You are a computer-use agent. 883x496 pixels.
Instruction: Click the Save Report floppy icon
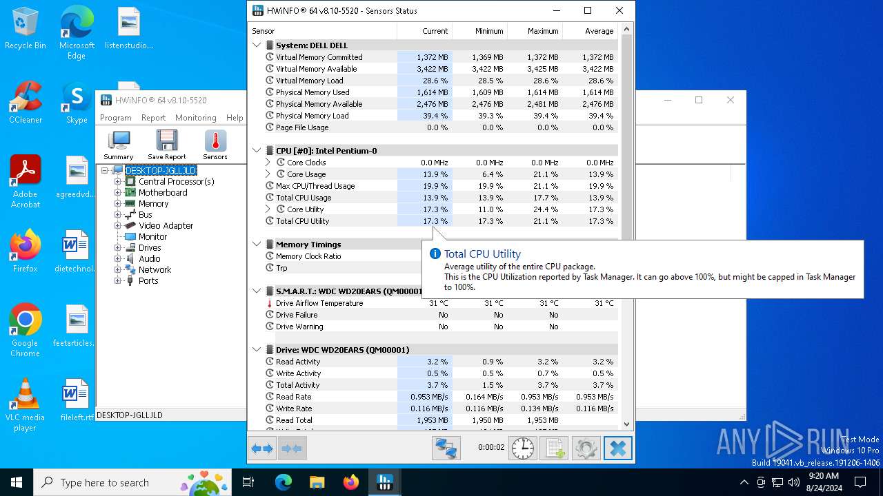click(x=166, y=145)
